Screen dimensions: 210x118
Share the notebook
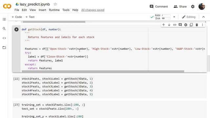[x=180, y=7]
